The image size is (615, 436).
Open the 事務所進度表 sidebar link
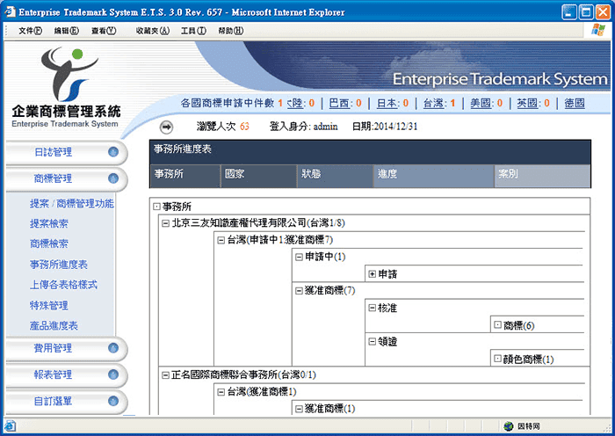(x=58, y=265)
